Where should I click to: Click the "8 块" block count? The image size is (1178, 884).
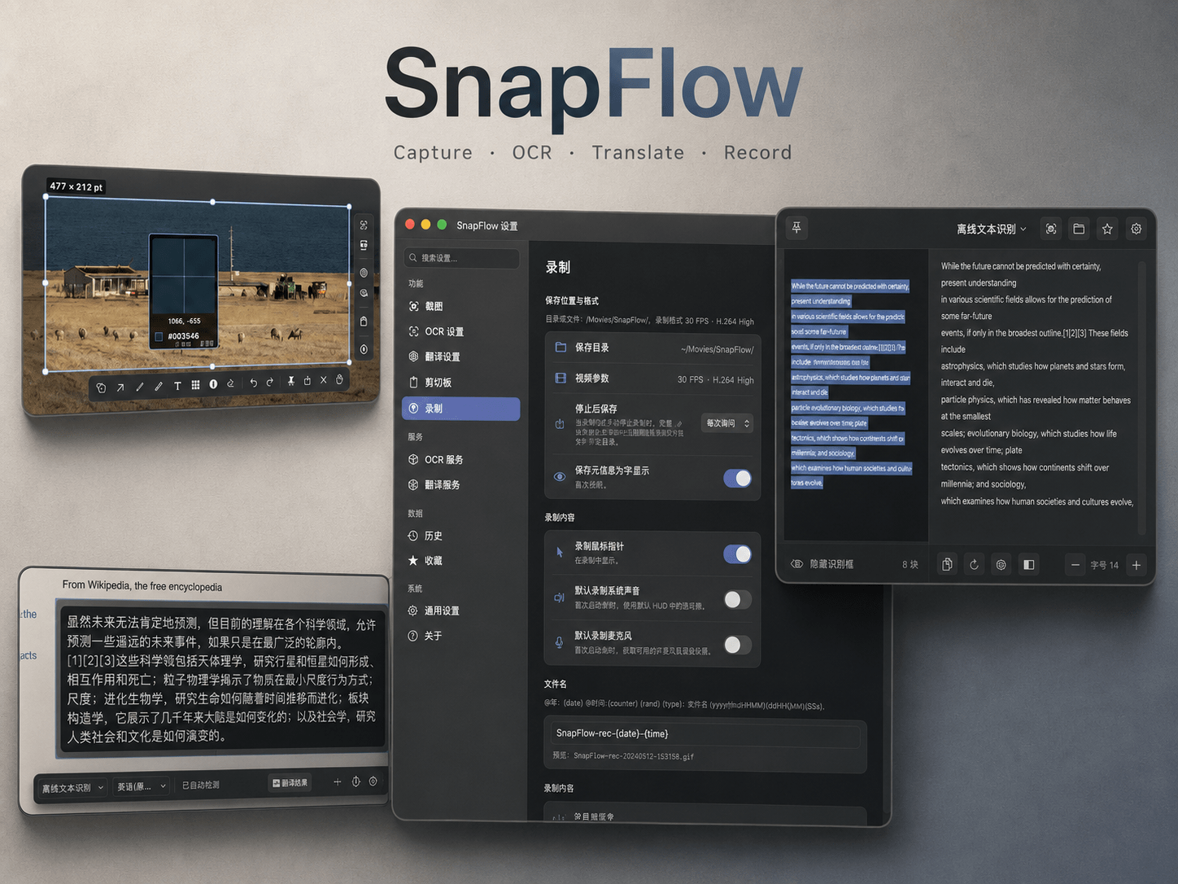coord(910,564)
